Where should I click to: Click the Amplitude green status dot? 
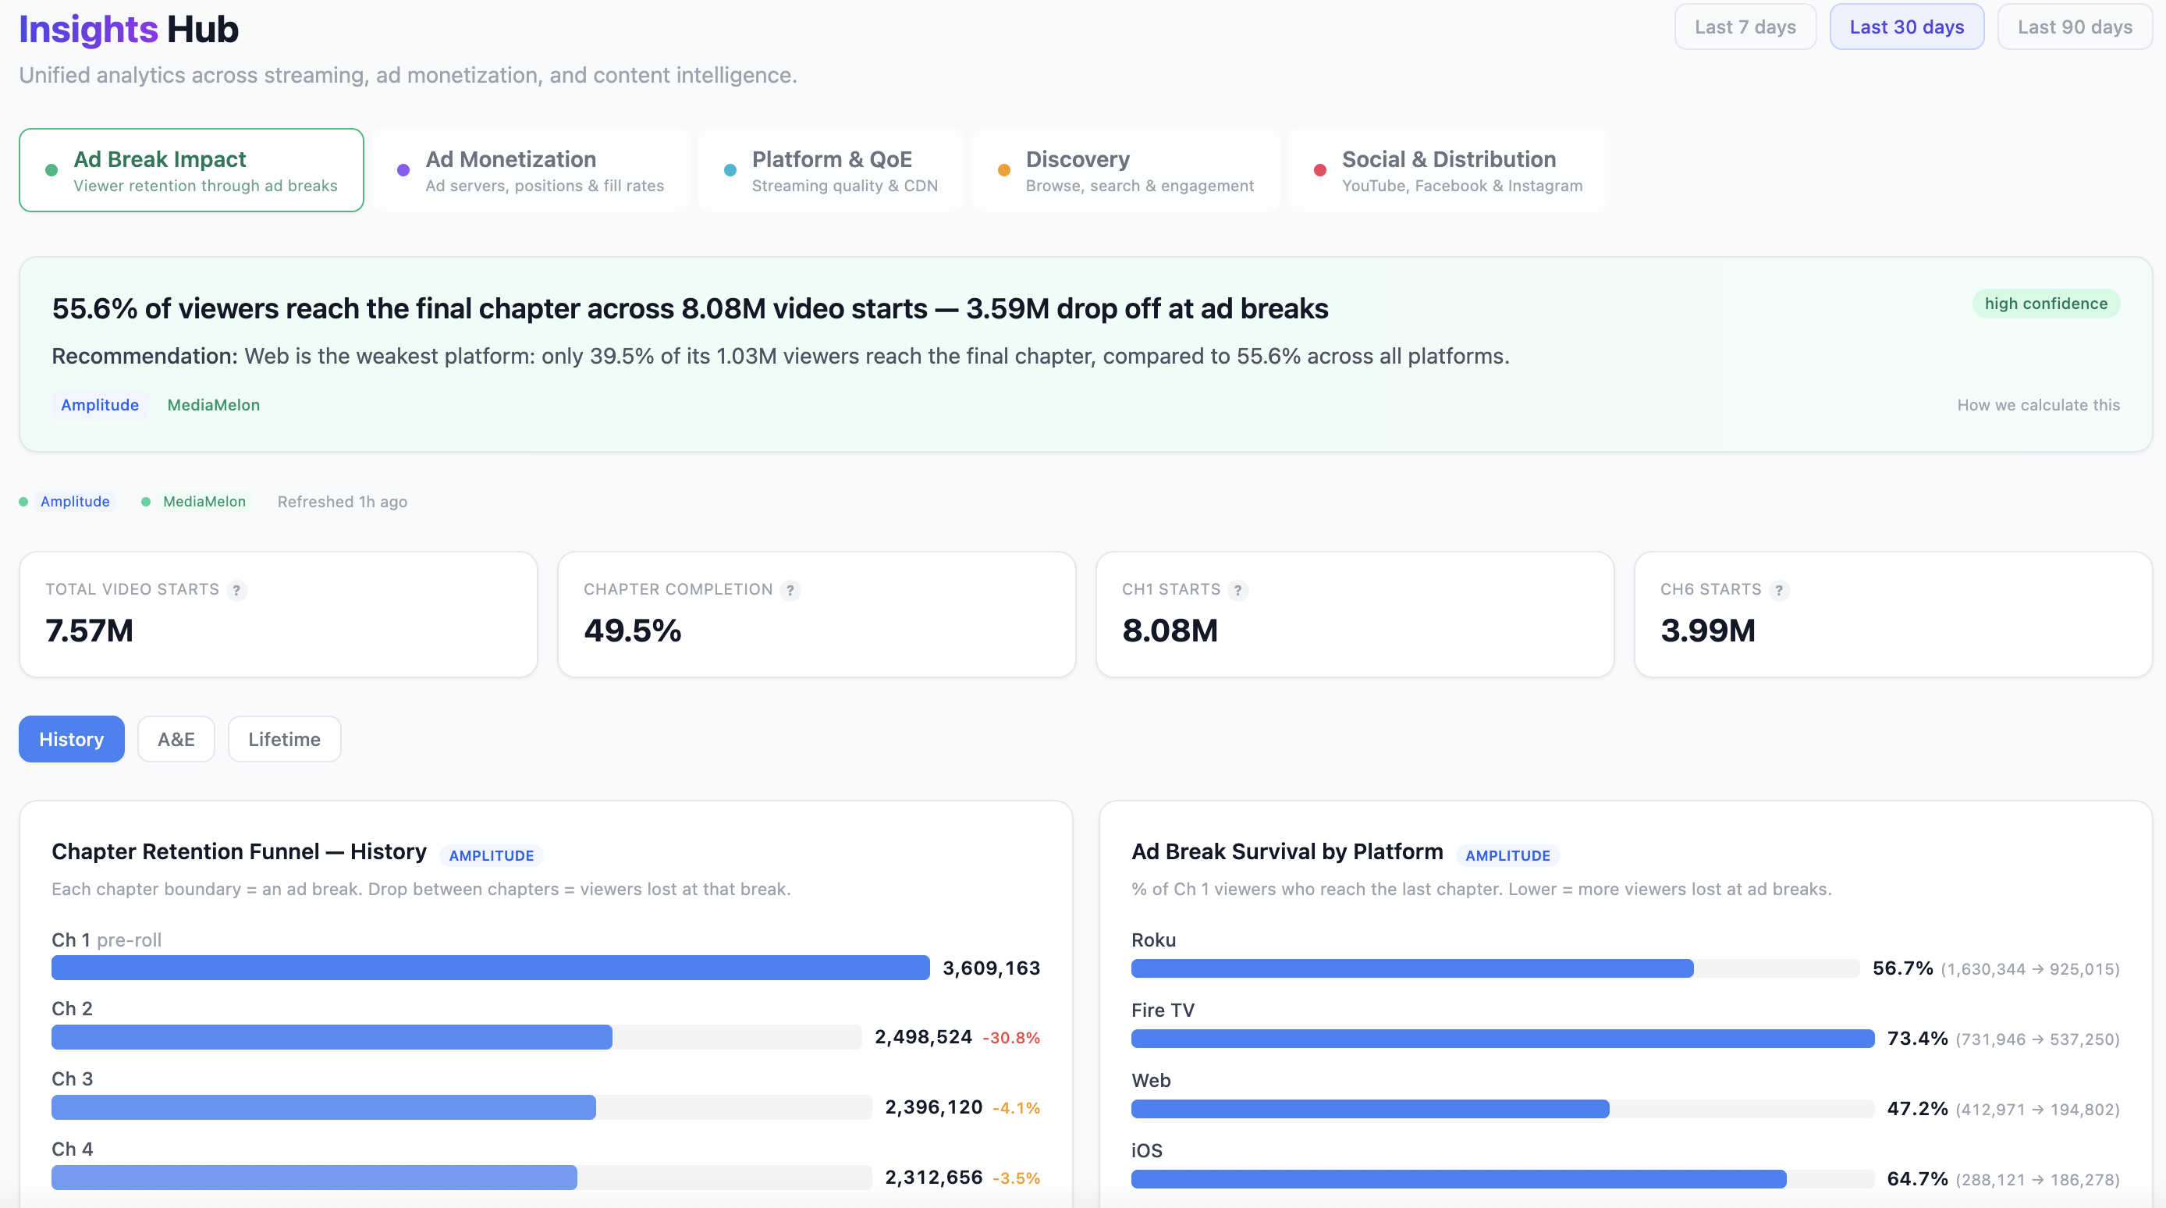(x=23, y=501)
